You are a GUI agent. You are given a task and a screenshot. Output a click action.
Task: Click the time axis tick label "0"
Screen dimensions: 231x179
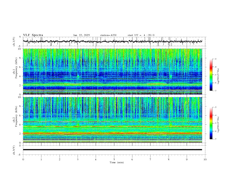23,159
